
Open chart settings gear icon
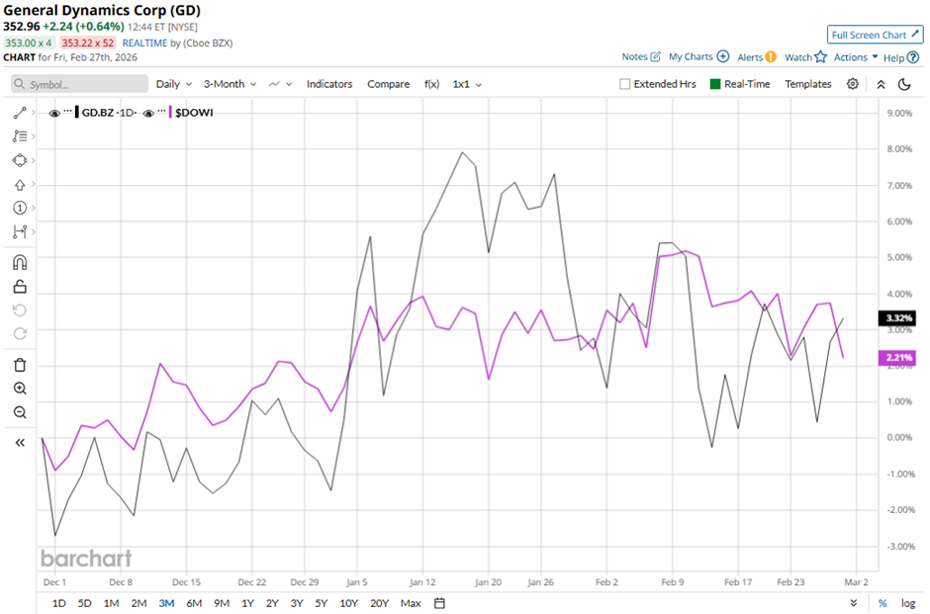[853, 84]
